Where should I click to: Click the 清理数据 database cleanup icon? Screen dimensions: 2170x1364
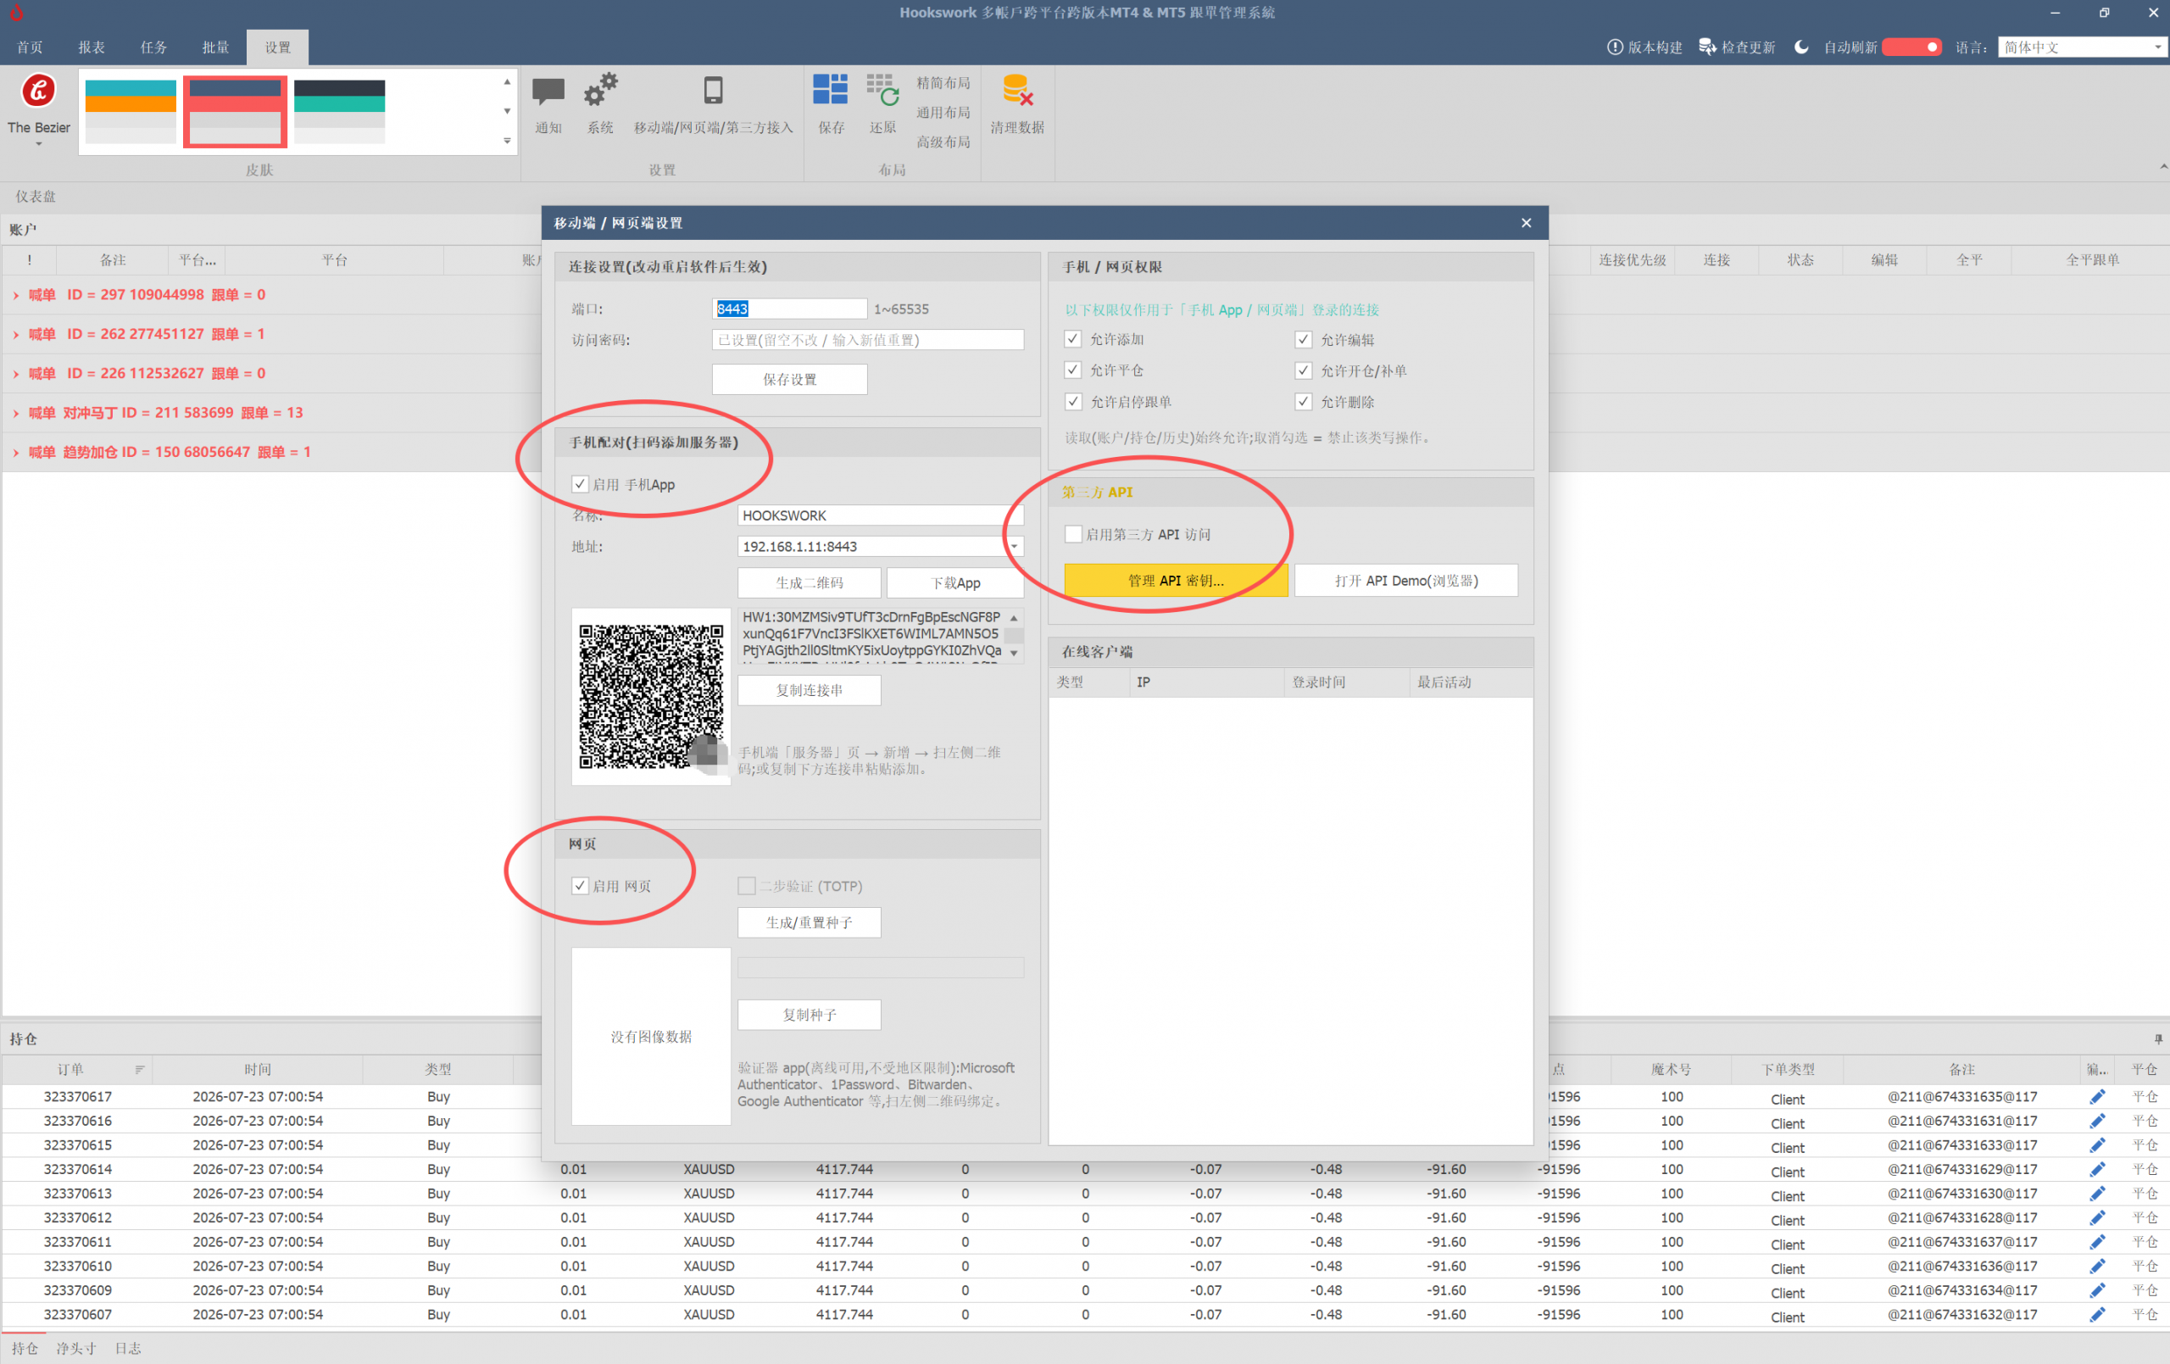point(1017,90)
